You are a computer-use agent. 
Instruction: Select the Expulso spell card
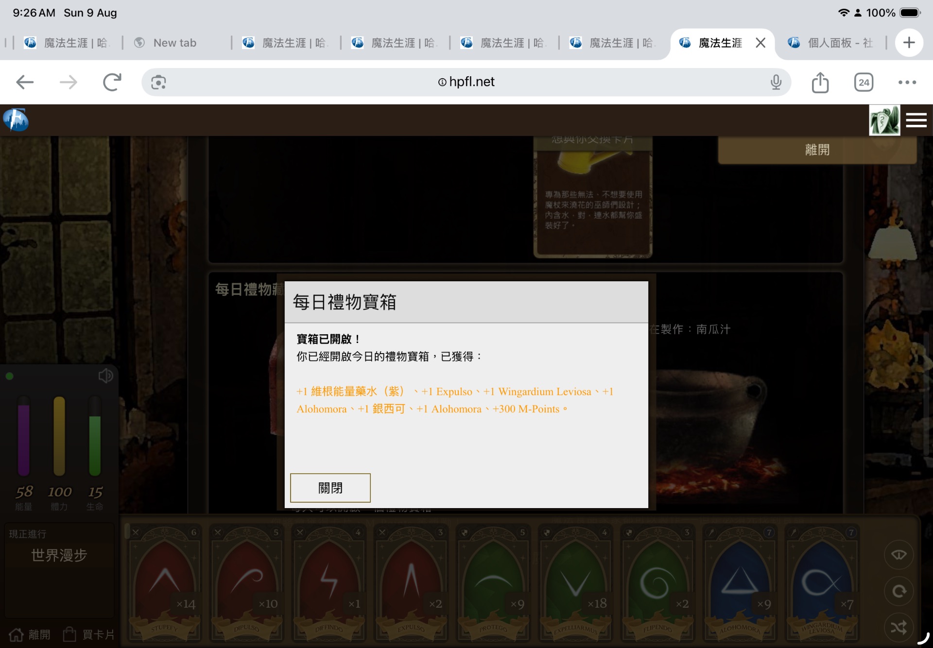411,583
